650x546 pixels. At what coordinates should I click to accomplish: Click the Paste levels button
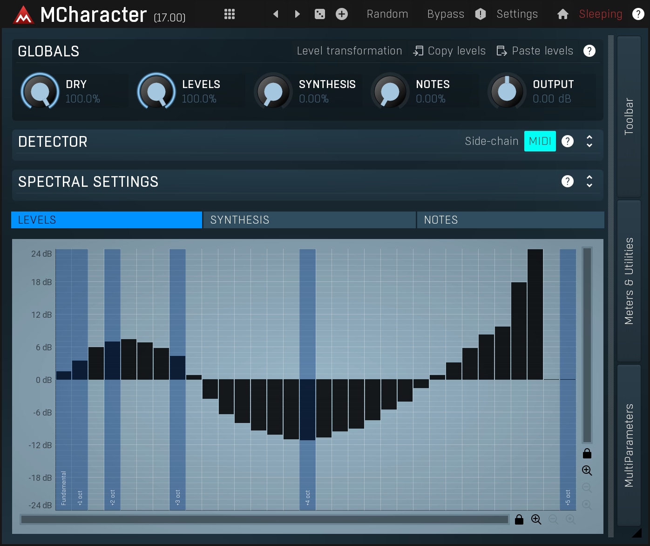tap(535, 51)
